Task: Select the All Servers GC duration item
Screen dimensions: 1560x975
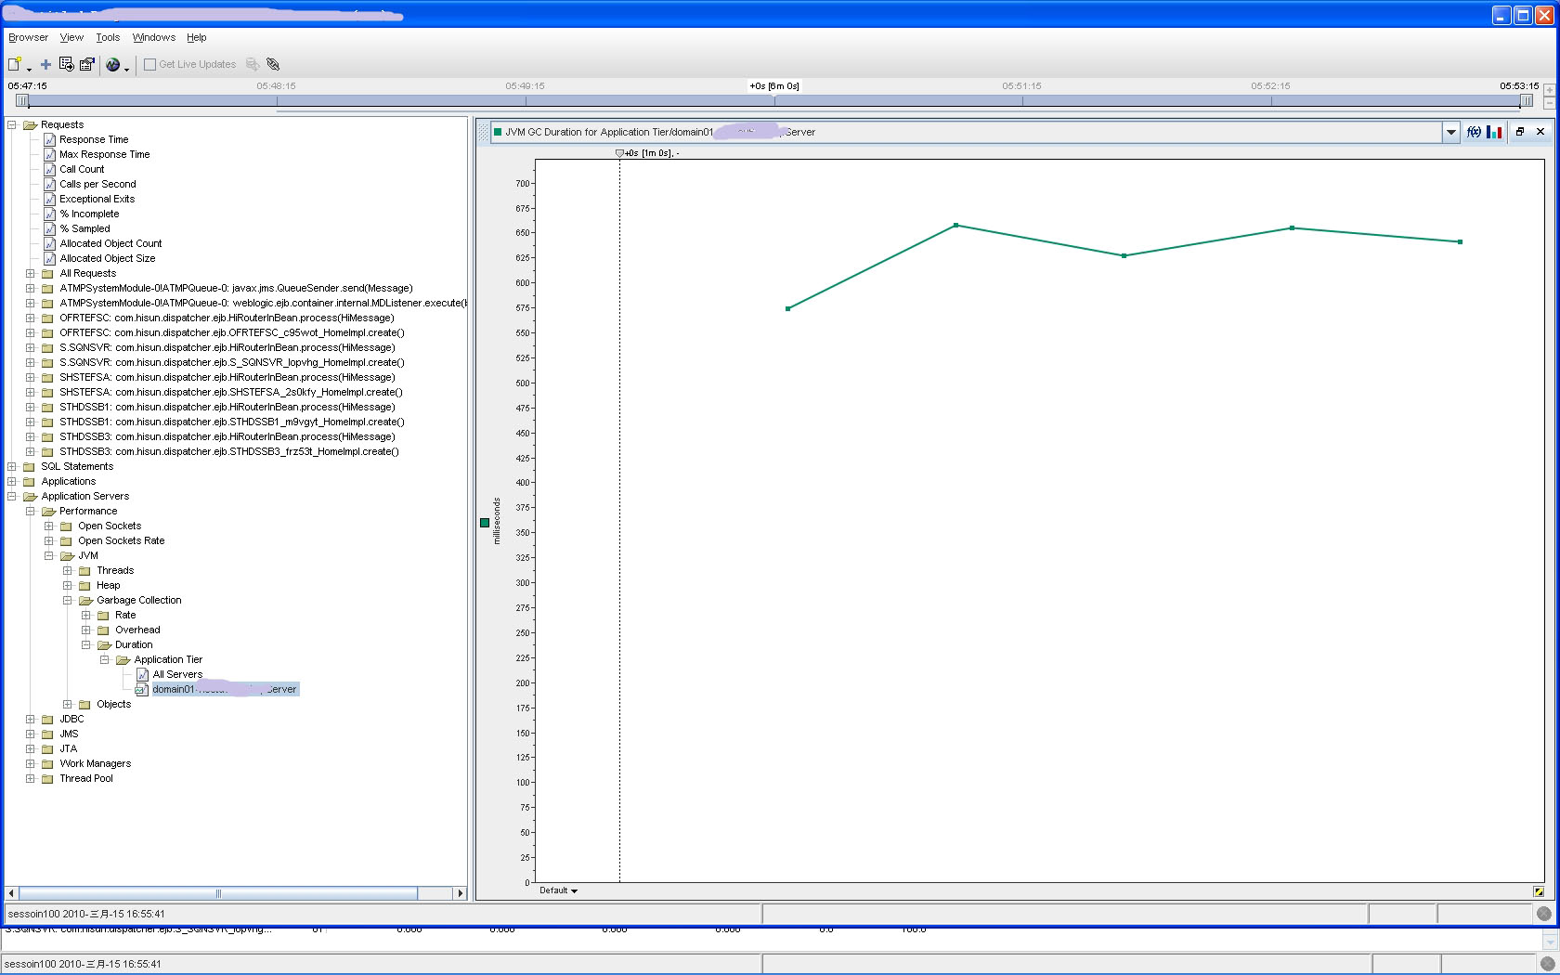Action: point(177,674)
